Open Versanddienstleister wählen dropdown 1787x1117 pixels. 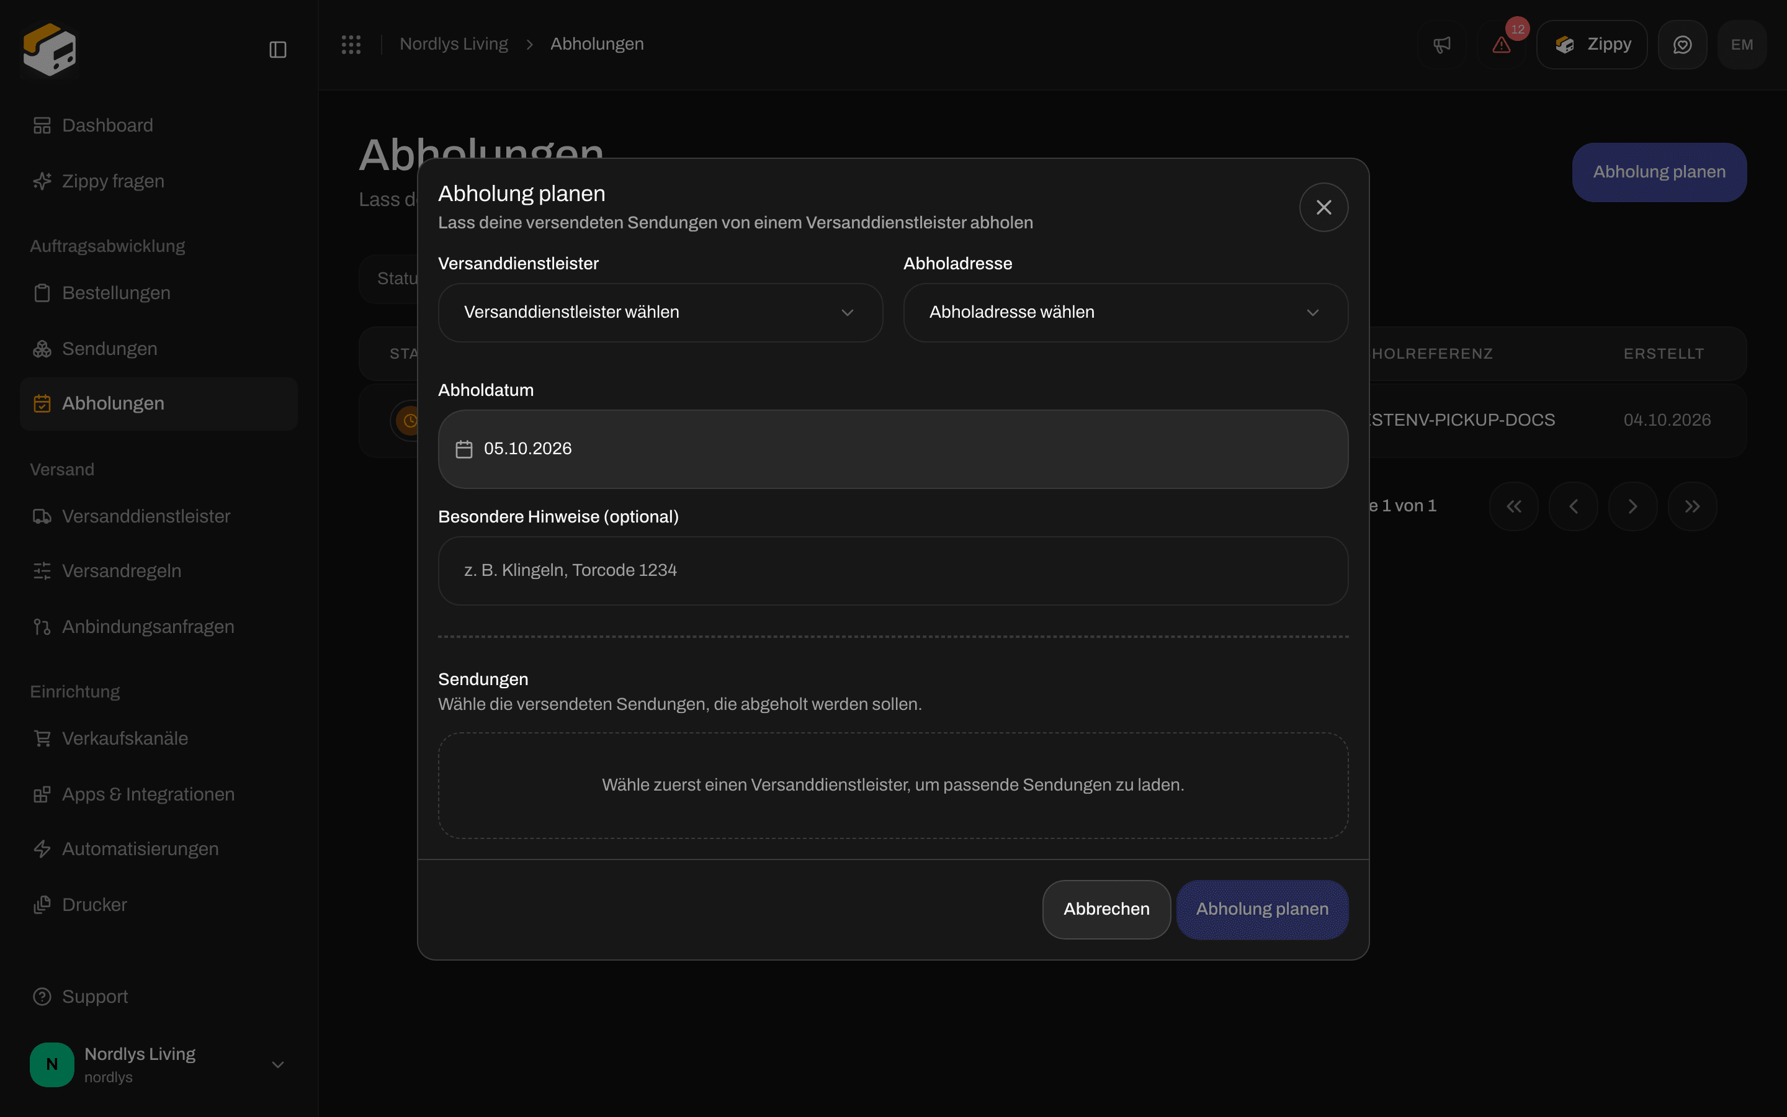pyautogui.click(x=660, y=313)
